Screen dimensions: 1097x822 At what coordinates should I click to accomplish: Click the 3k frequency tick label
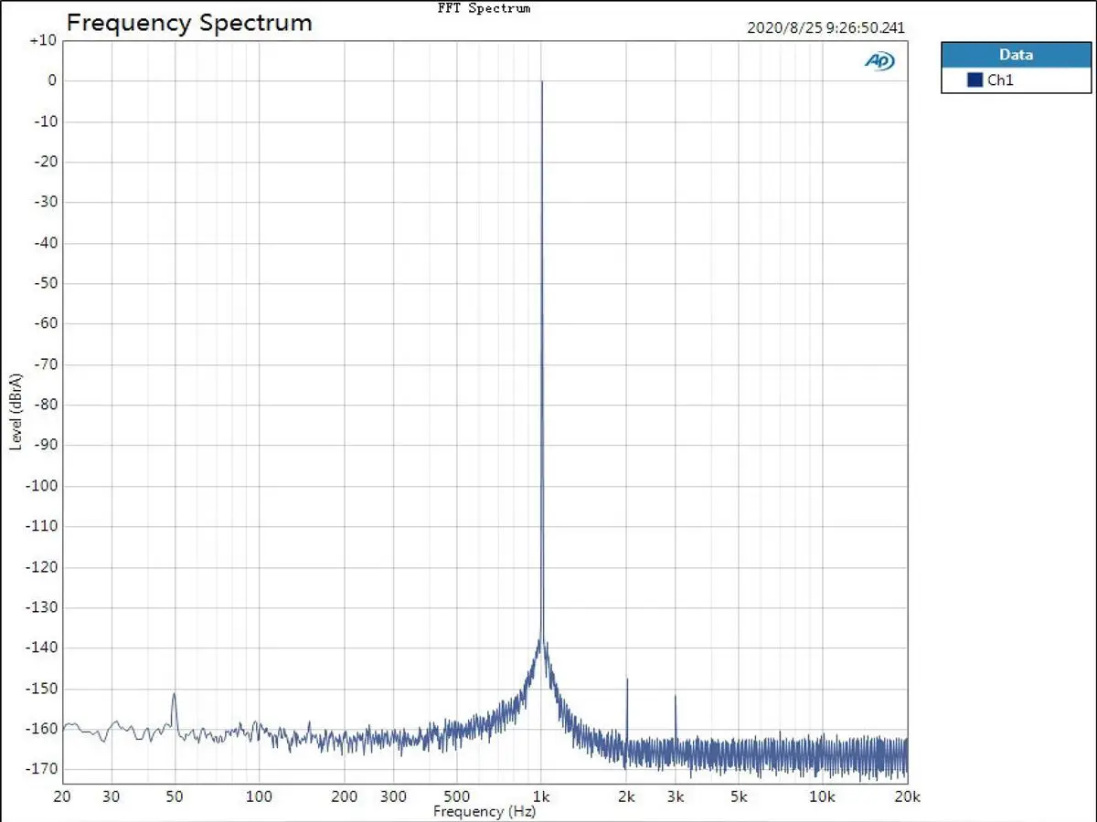pyautogui.click(x=676, y=796)
